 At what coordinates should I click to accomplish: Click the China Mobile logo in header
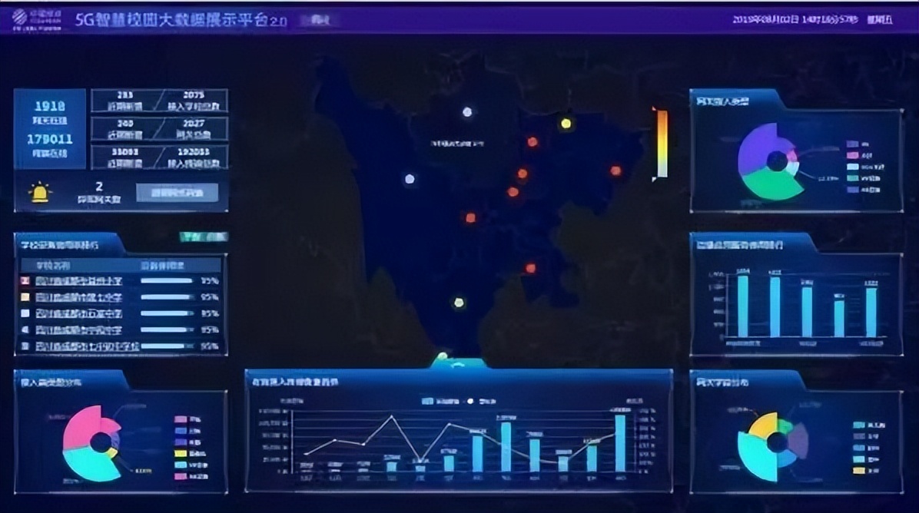pos(36,19)
